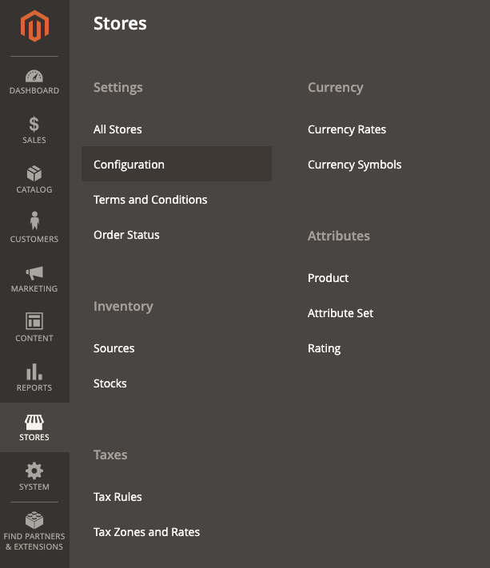The height and width of the screenshot is (568, 490).
Task: Open Currency Symbols settings
Action: (355, 165)
